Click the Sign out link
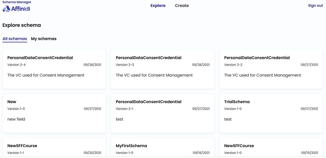The width and height of the screenshot is (326, 158). pos(315,6)
